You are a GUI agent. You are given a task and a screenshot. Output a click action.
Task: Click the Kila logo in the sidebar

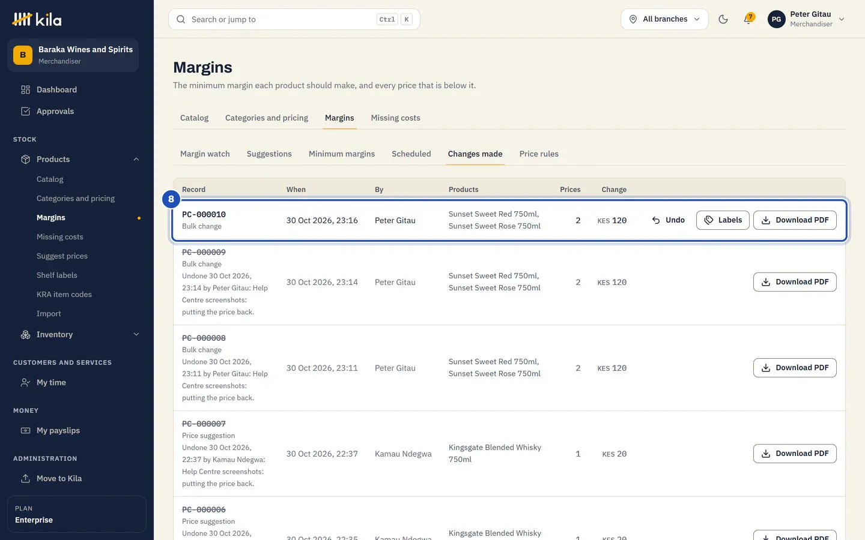click(x=37, y=19)
